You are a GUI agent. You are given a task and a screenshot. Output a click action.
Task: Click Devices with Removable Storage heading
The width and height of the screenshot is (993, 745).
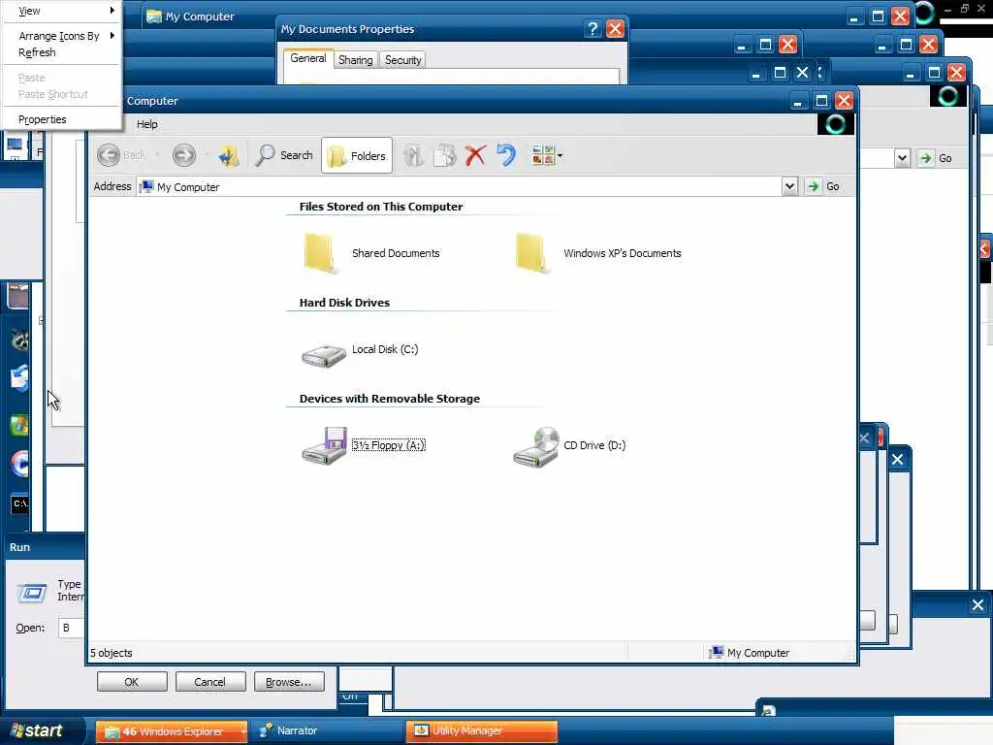point(390,399)
